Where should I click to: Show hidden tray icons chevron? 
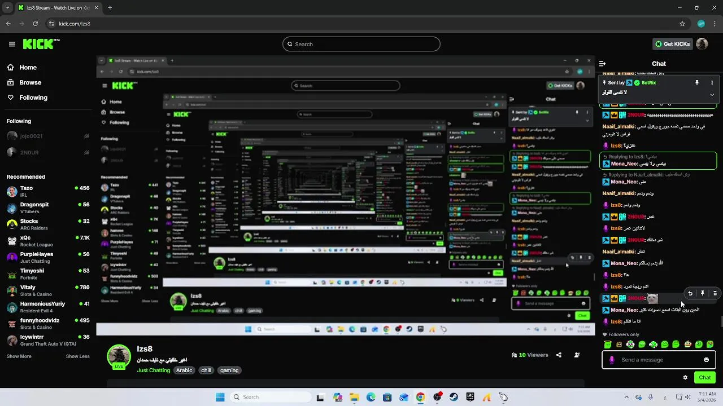click(626, 397)
